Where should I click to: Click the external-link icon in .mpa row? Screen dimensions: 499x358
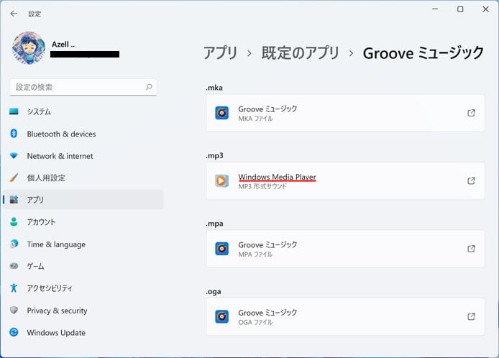pos(471,249)
